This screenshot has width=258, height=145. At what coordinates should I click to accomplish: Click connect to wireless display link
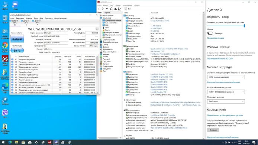pos(225,115)
